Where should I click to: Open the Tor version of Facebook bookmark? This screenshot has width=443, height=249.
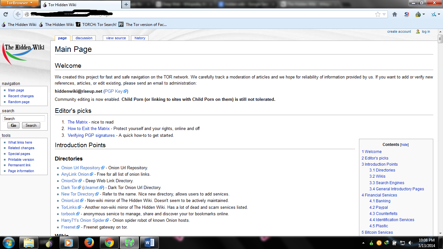coord(143,24)
